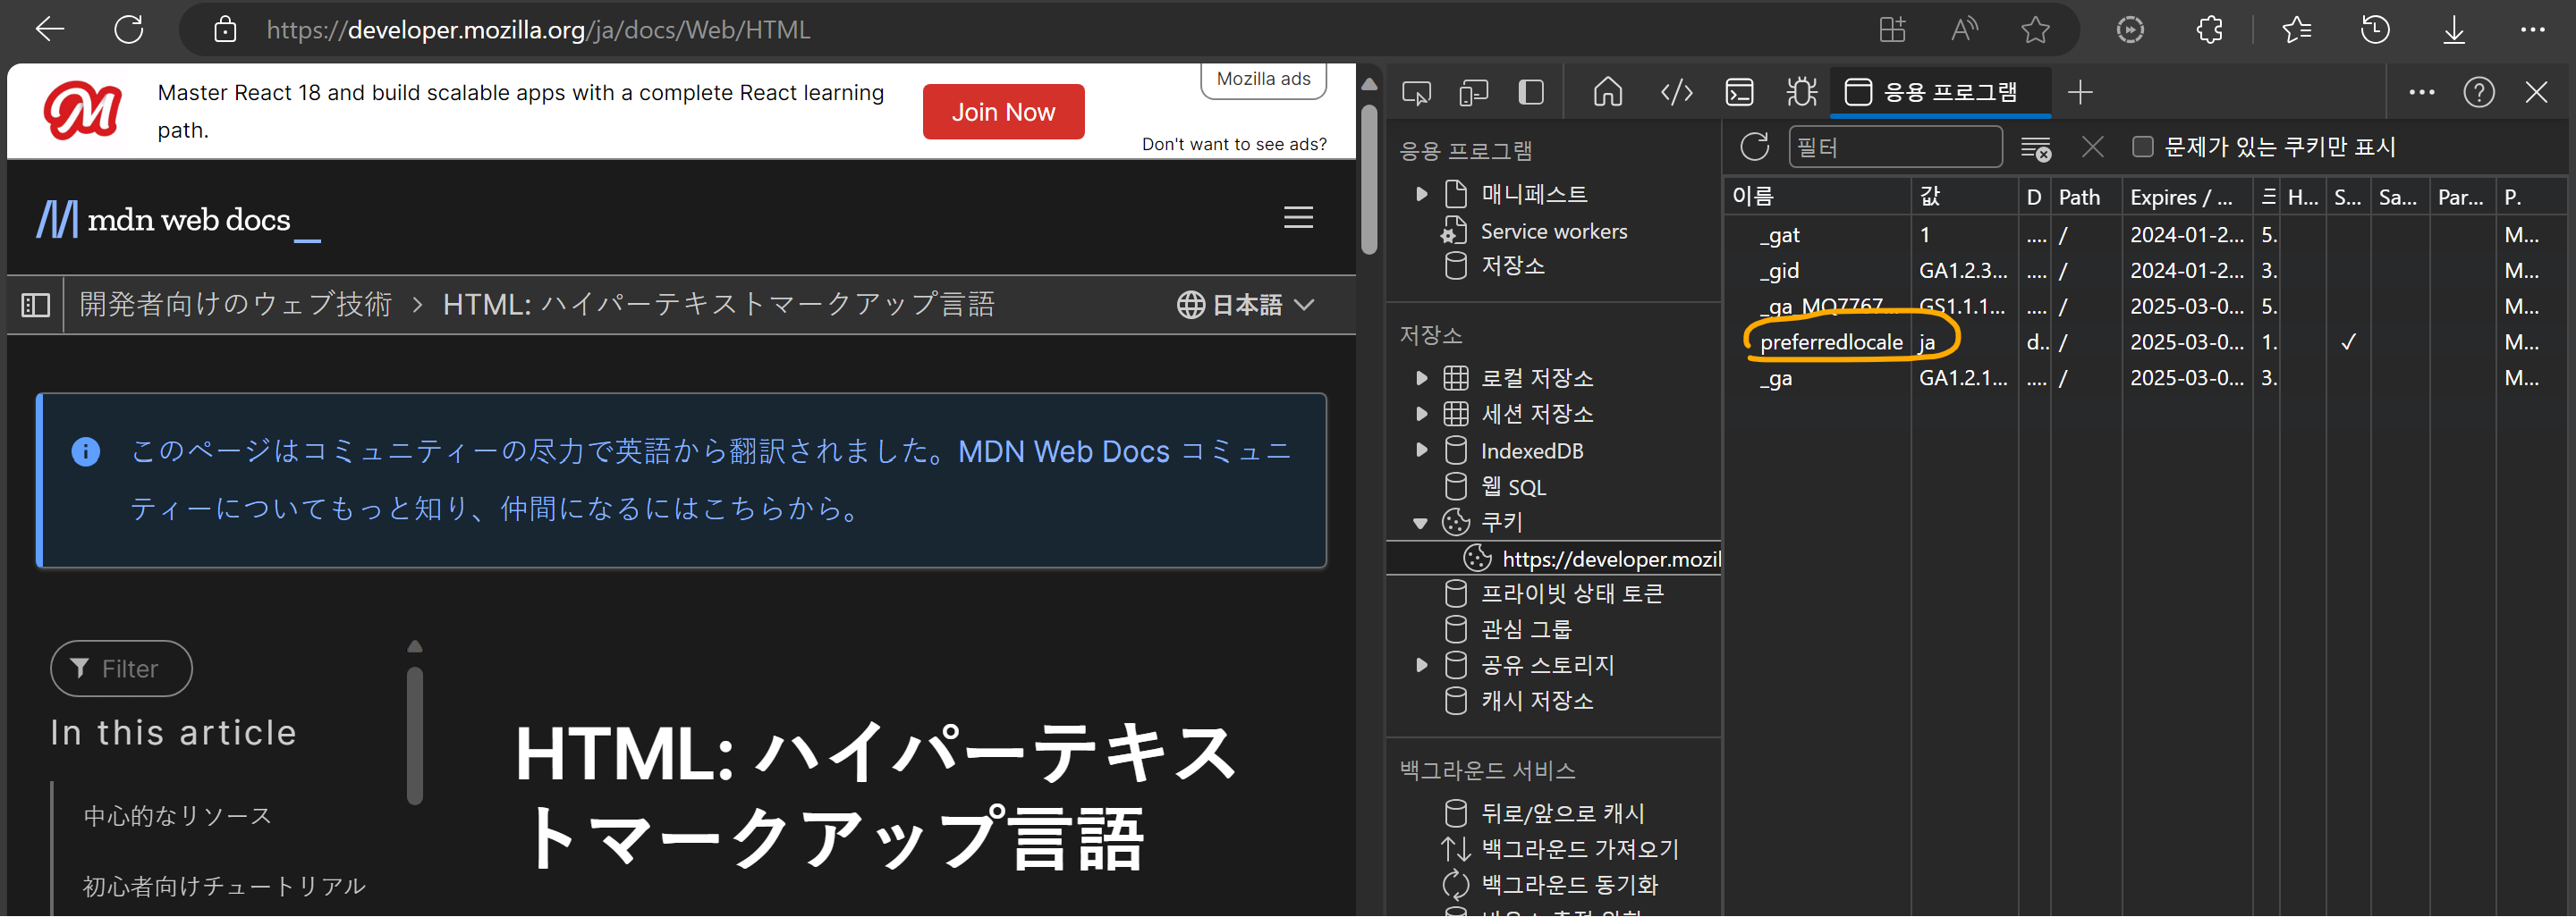Open the DevTools Welcome home tab
This screenshot has width=2576, height=917.
[1608, 93]
